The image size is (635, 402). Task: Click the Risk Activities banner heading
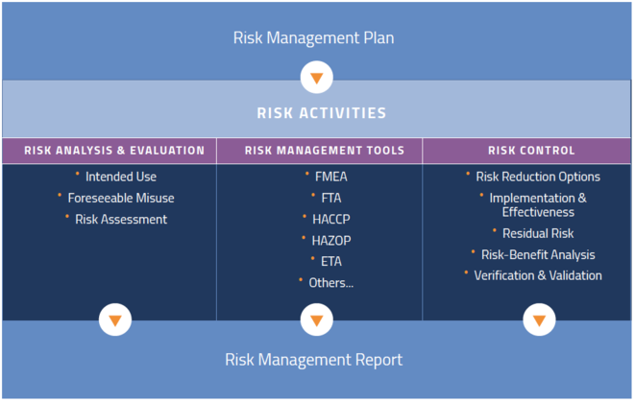pos(322,113)
